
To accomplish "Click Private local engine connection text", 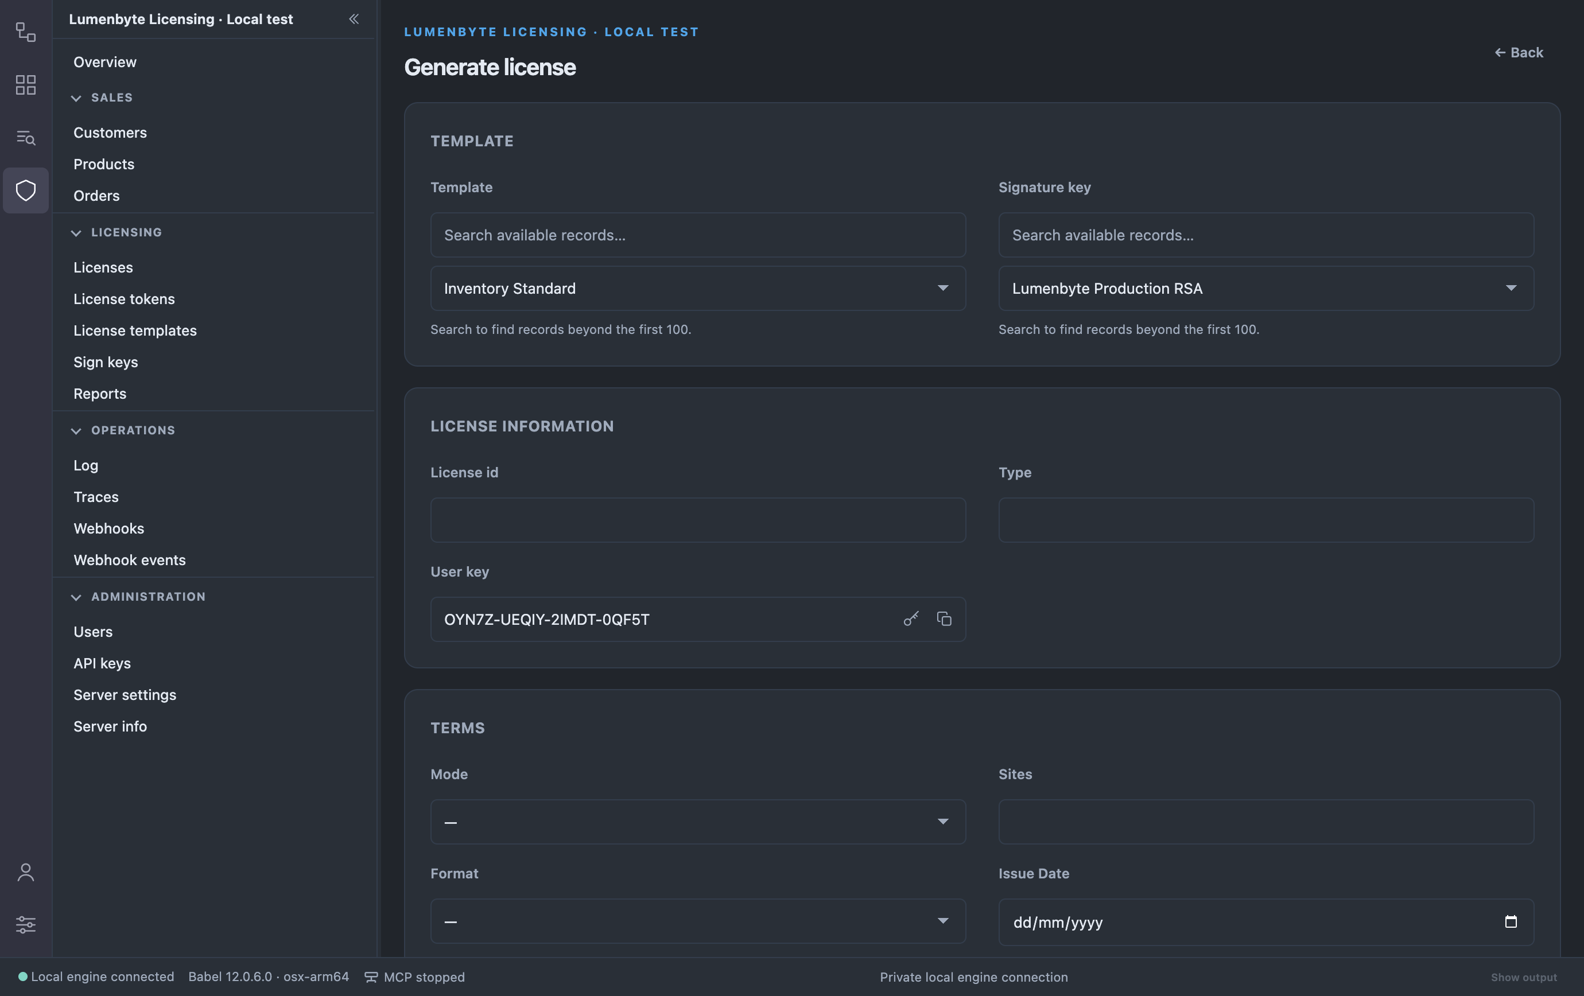I will [973, 977].
